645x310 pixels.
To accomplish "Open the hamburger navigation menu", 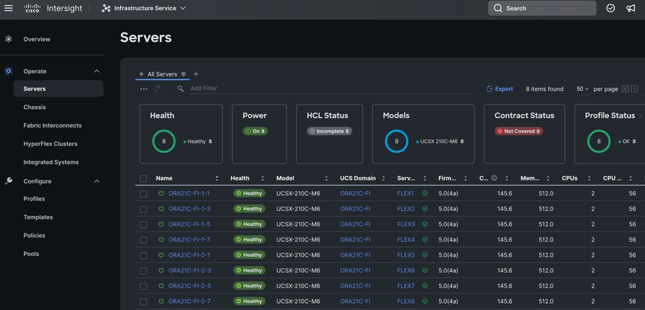I will [x=8, y=8].
